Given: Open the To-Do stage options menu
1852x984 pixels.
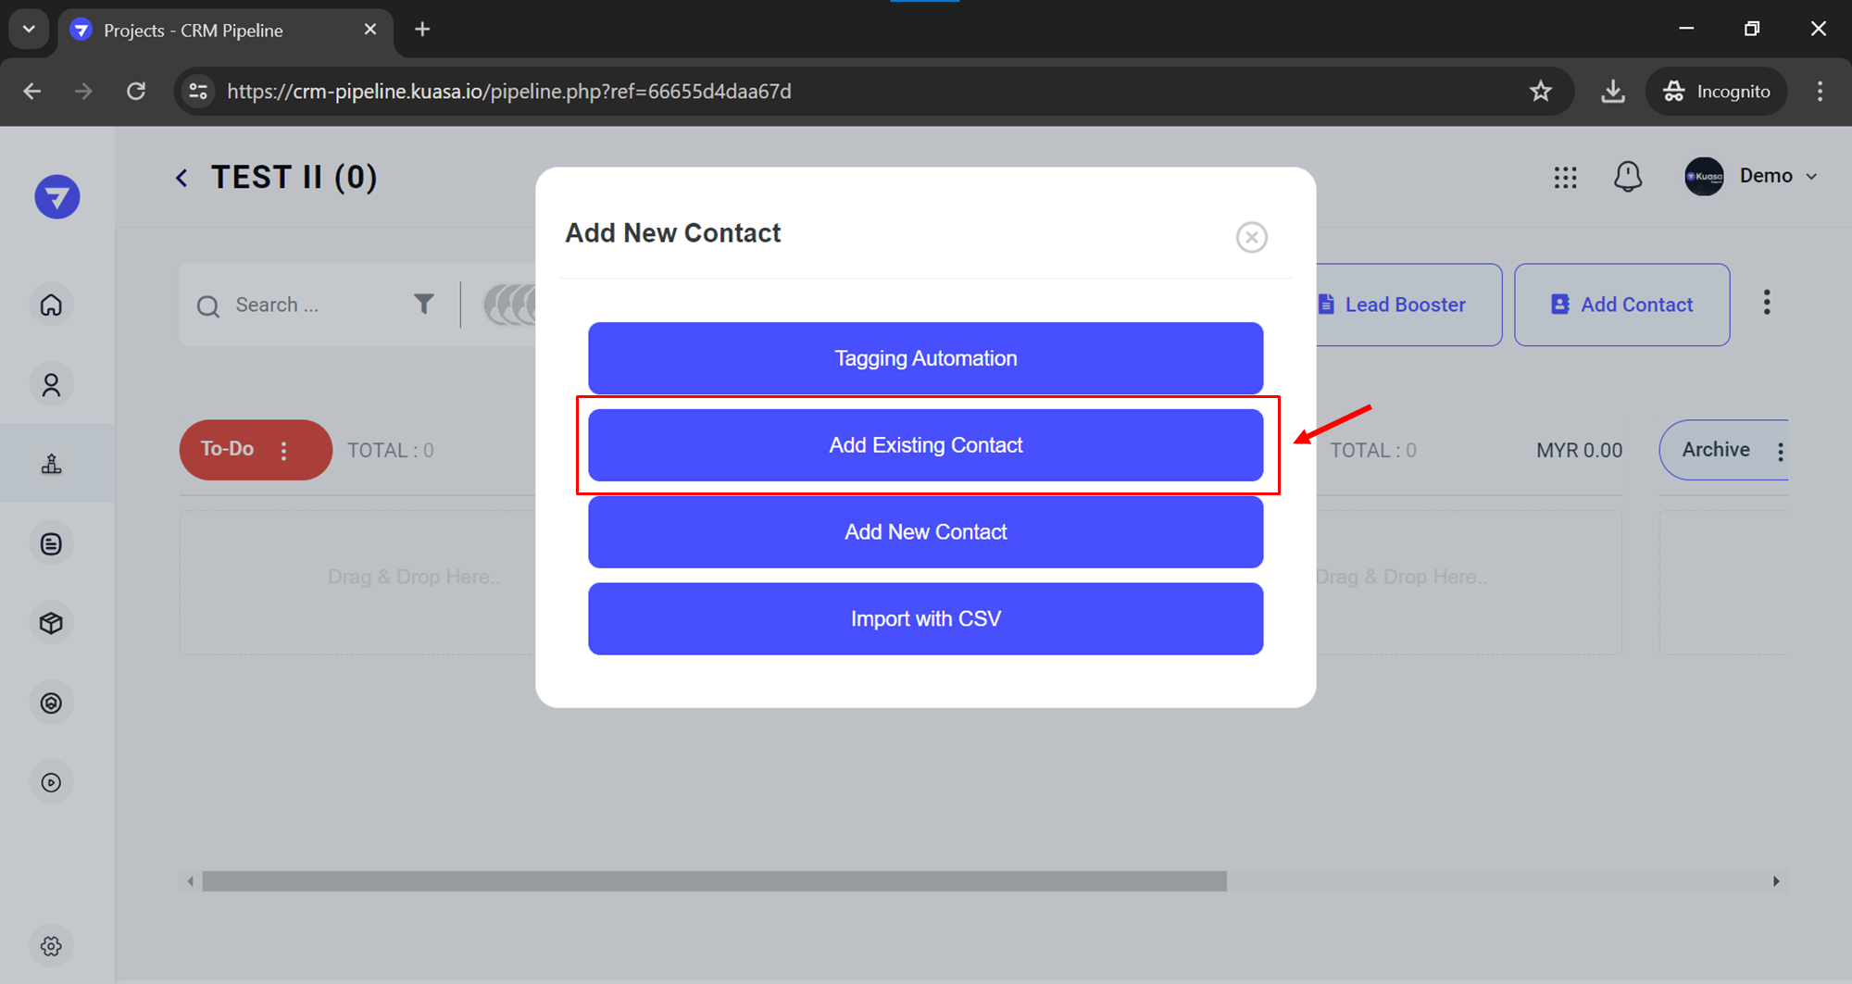Looking at the screenshot, I should 284,450.
